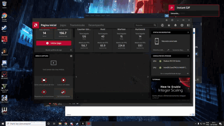Go to next tutorial with right chevron

click(x=189, y=89)
